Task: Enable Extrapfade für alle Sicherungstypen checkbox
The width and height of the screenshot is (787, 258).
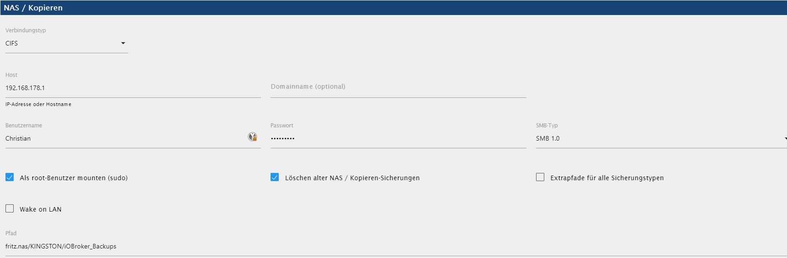Action: pos(540,177)
